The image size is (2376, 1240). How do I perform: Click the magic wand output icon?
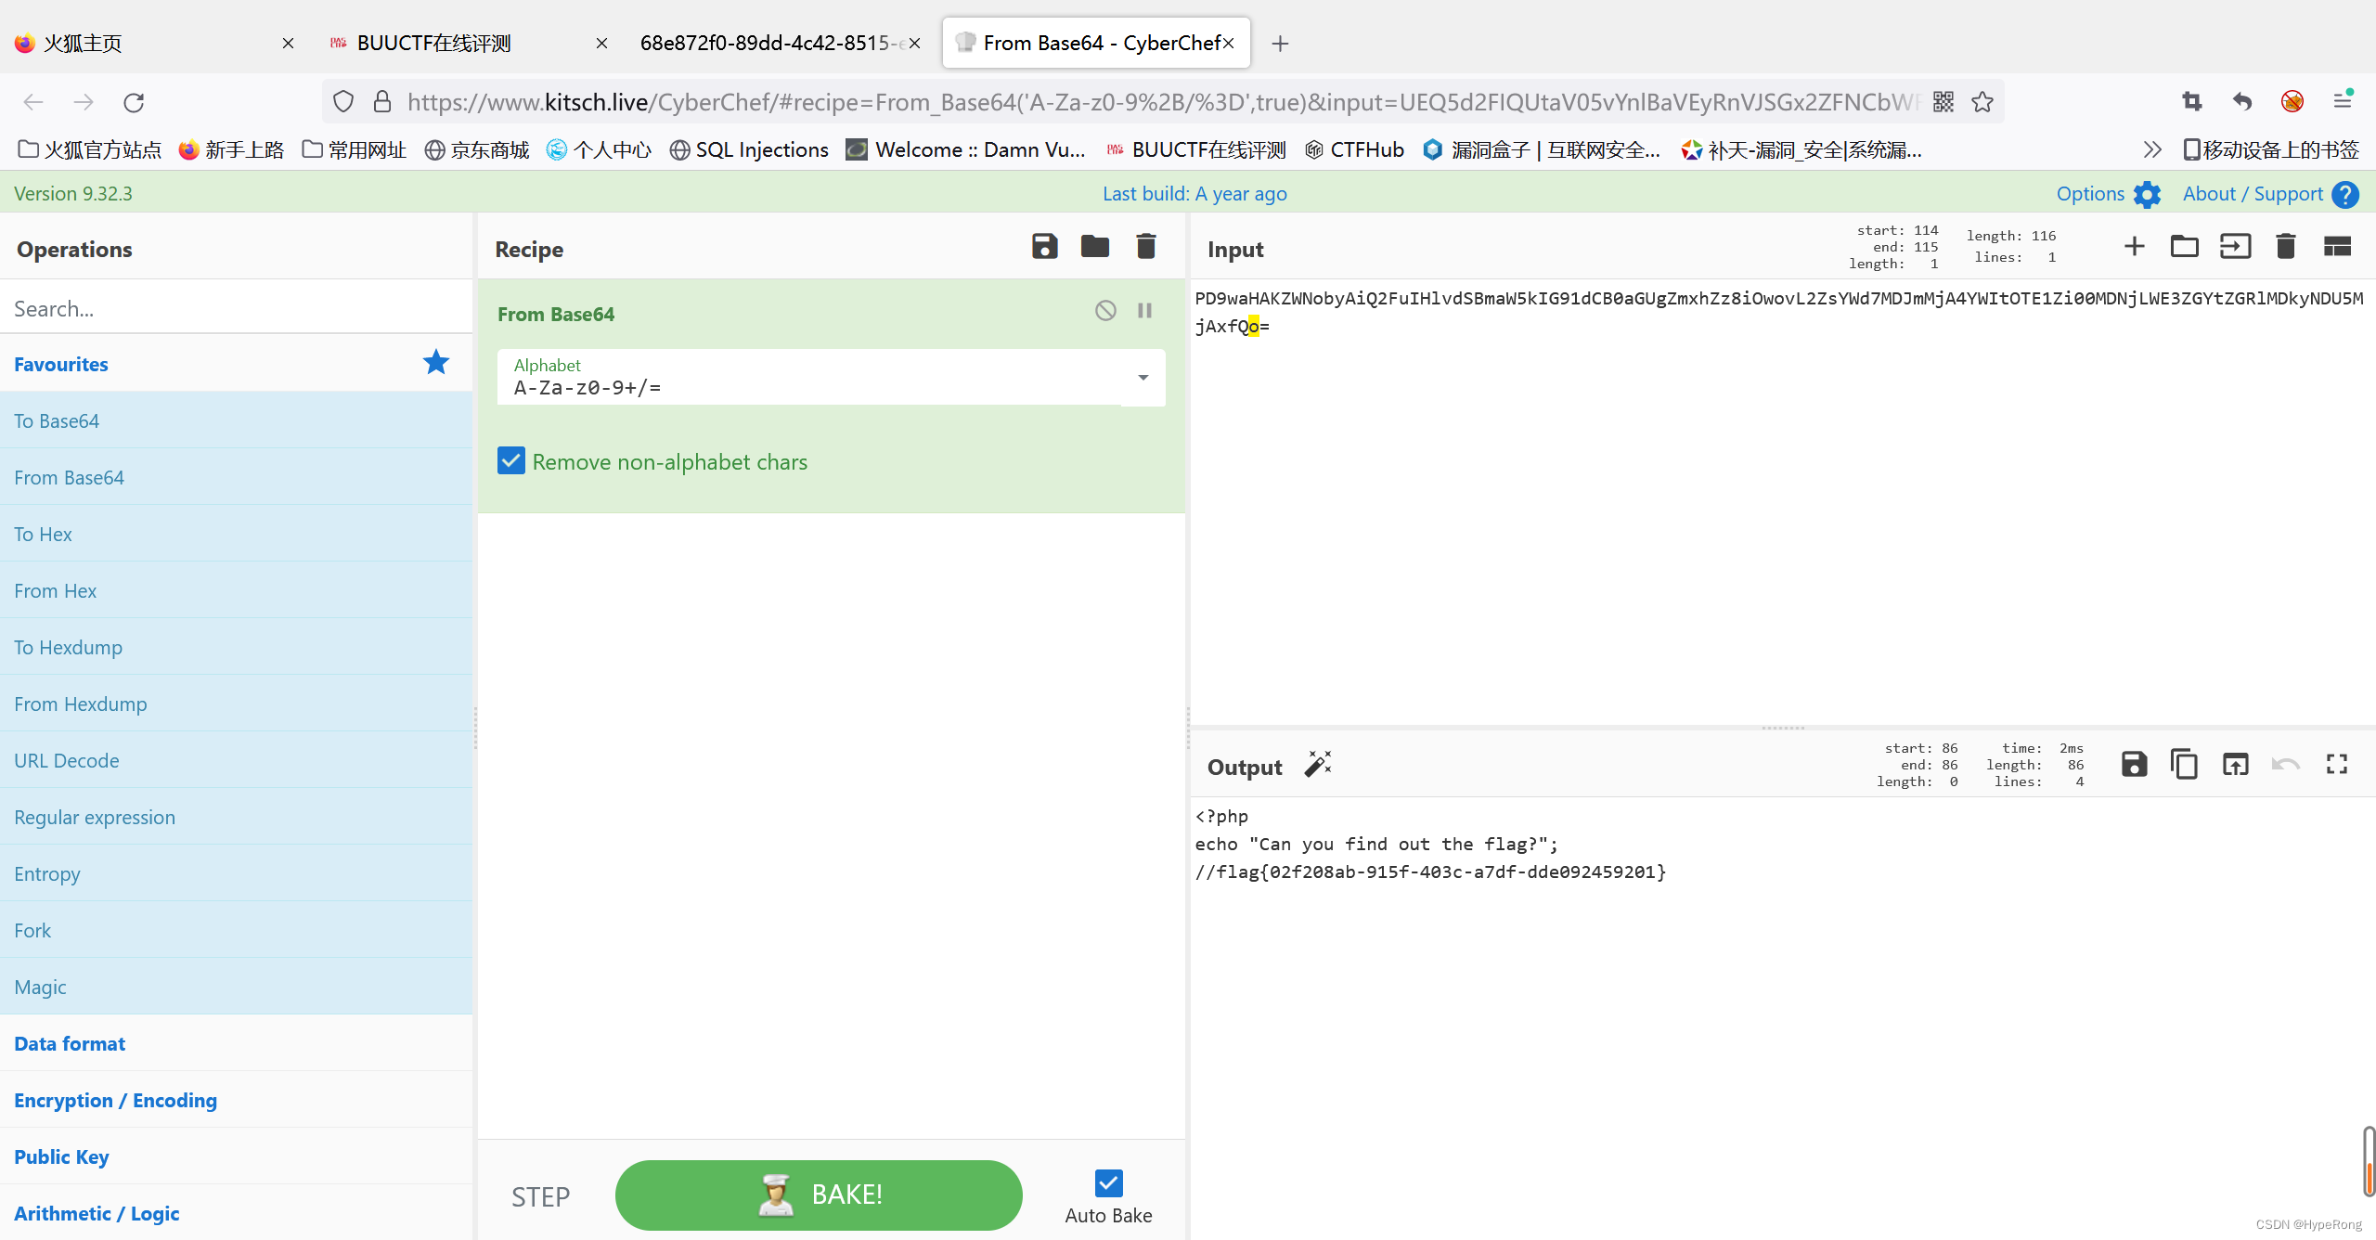coord(1319,766)
